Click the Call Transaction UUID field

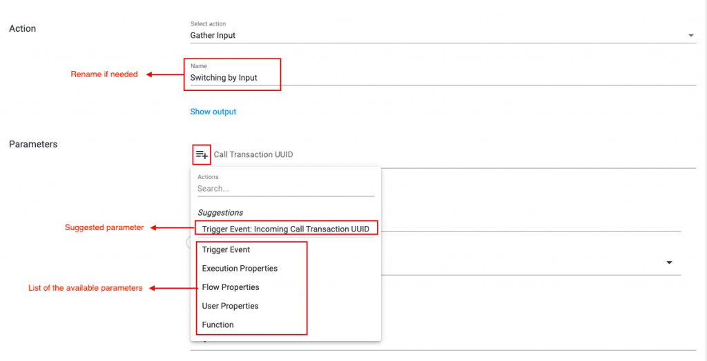[x=454, y=155]
